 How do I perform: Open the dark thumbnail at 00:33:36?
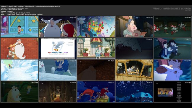coord(134,48)
